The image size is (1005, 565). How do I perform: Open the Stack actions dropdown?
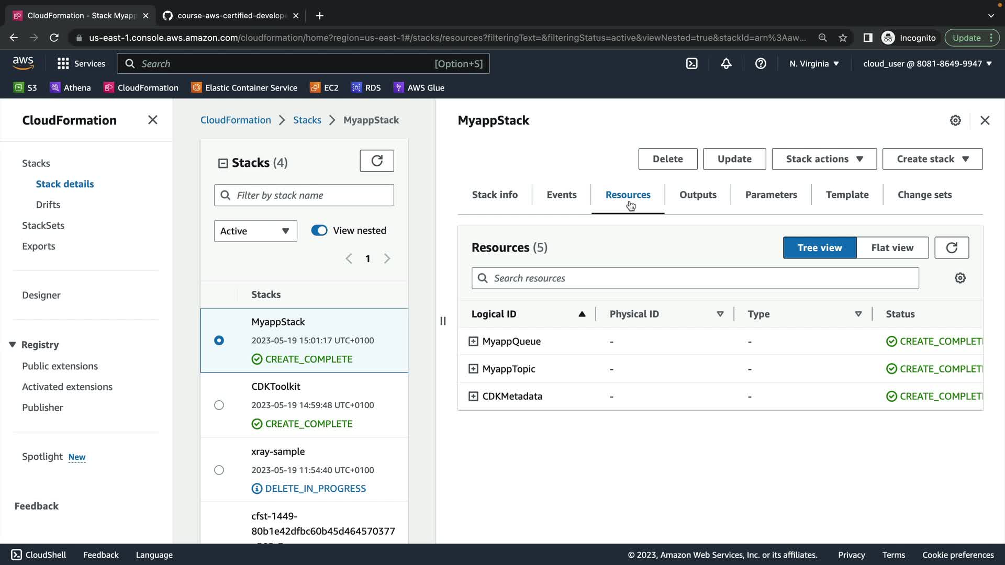[824, 159]
